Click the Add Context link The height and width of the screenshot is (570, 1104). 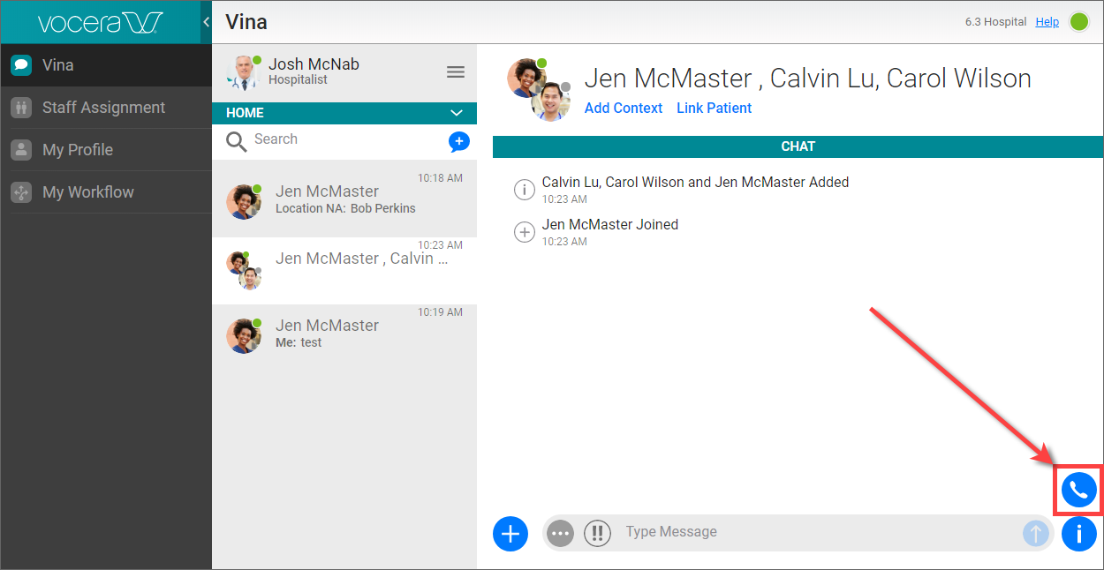click(623, 109)
